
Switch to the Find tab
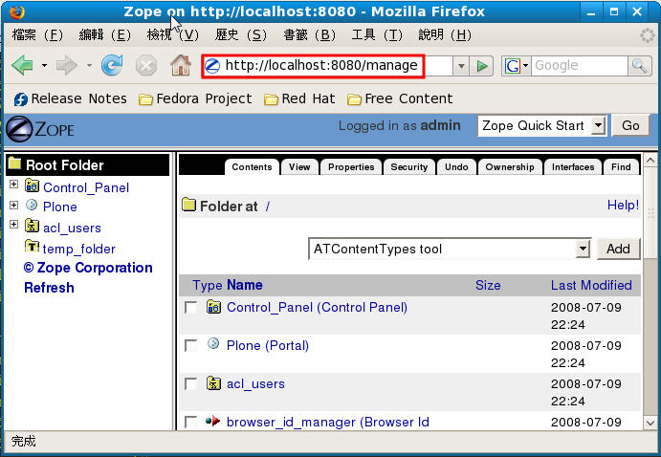click(621, 166)
